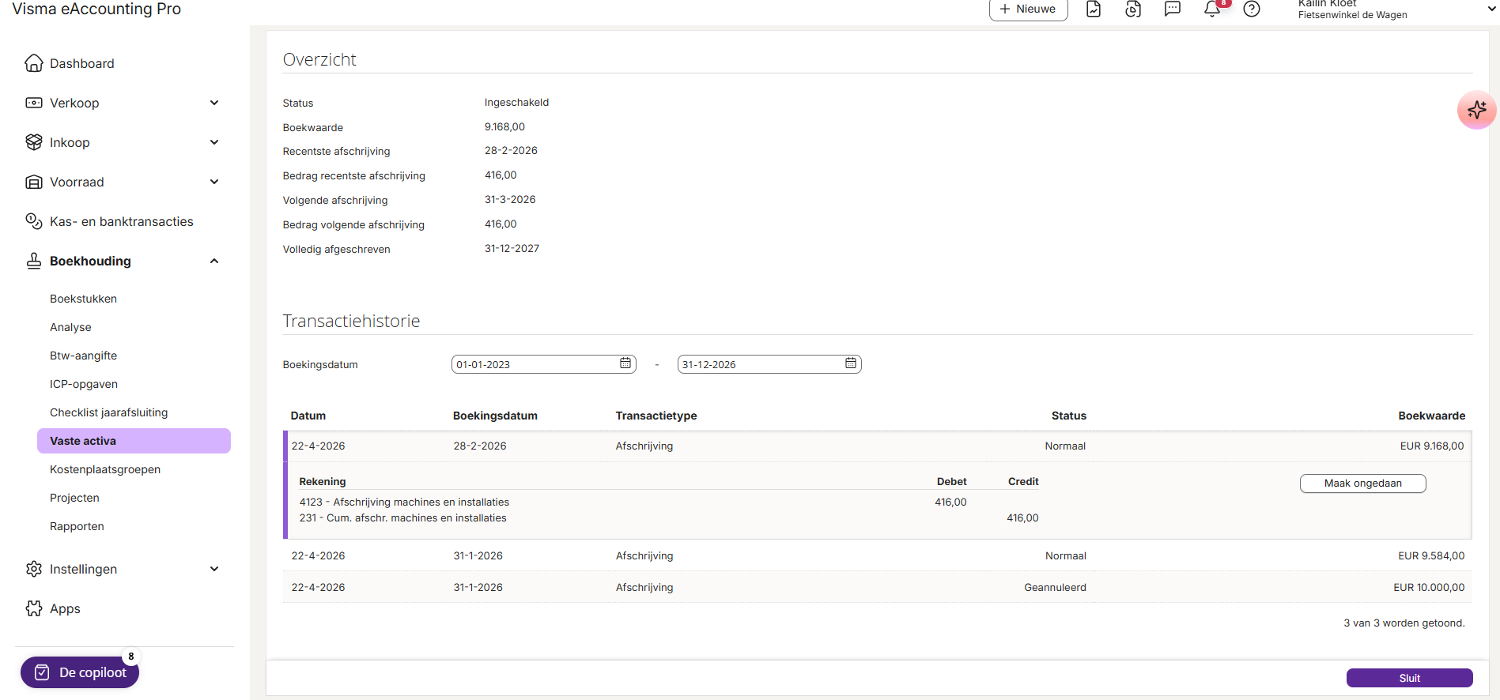The image size is (1500, 700).
Task: Select the Normaal 31-1-2026 Afschrijving row
Action: (878, 556)
